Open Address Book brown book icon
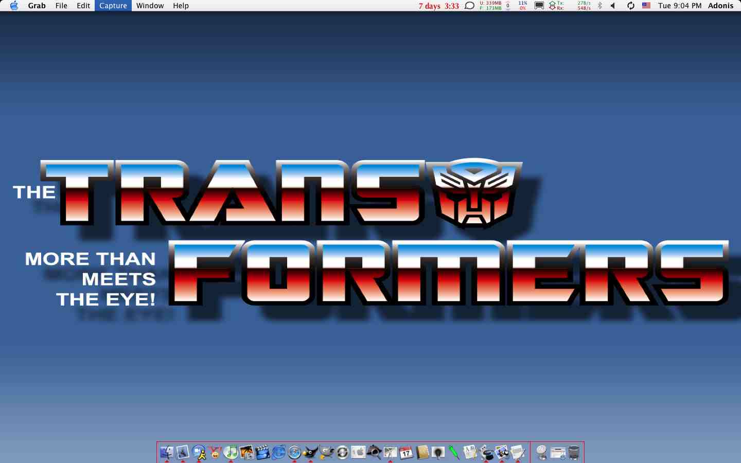The image size is (741, 463). tap(422, 452)
